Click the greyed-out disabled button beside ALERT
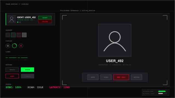175x98 pixels. point(27,76)
